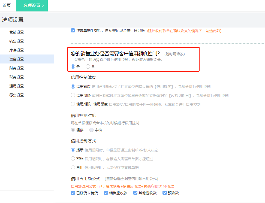The height and width of the screenshot is (203, 265).
Task: Select 库存设置 settings category
Action: [x=17, y=50]
